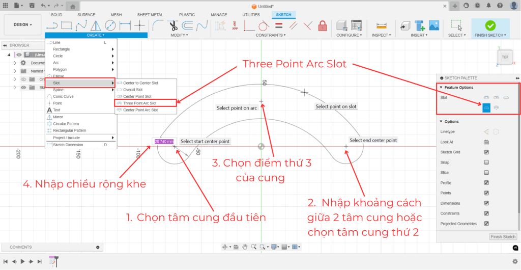Enable the Snap checkbox

coord(486,163)
